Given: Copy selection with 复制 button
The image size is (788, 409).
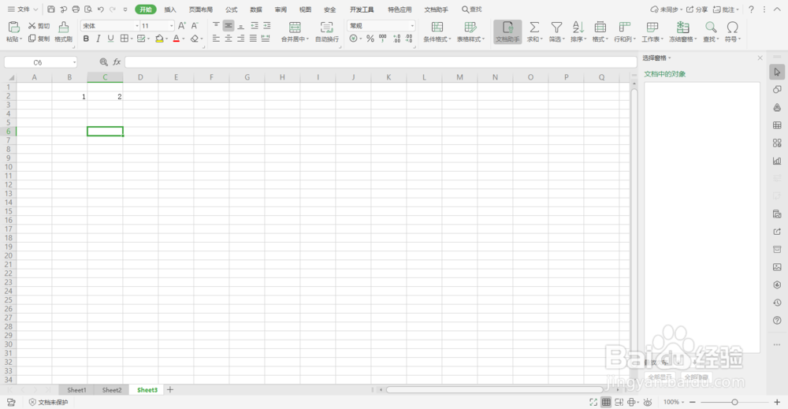Looking at the screenshot, I should (x=39, y=39).
